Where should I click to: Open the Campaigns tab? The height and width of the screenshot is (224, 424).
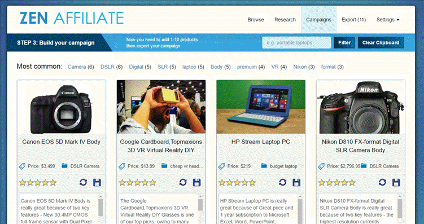pyautogui.click(x=318, y=20)
